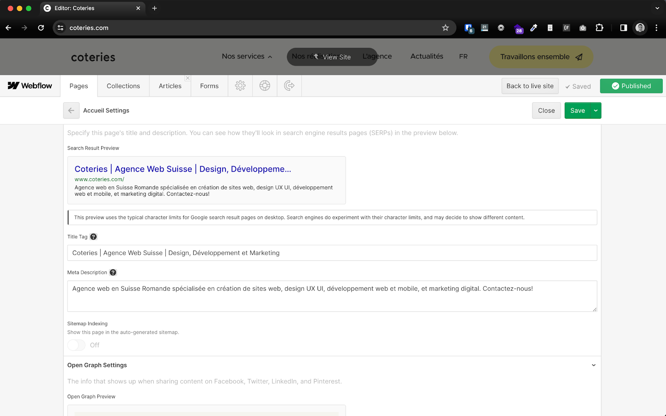
Task: Open L'agence menu item
Action: point(377,56)
